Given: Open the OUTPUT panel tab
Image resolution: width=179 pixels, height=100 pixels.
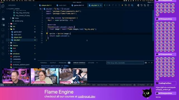Looking at the screenshot, I should (x=53, y=63).
